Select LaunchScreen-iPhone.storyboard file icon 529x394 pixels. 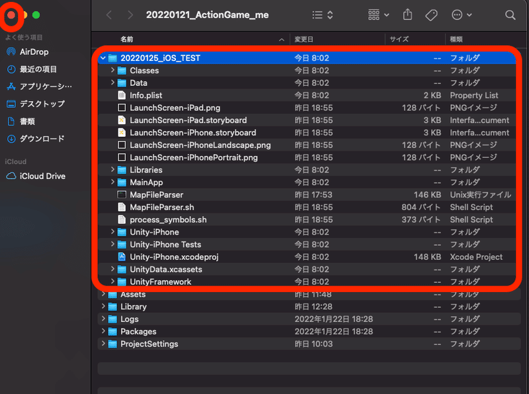click(122, 133)
